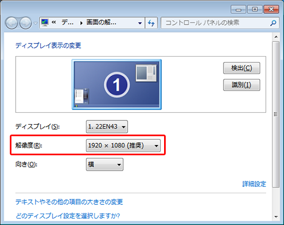Select the デ... breadcrumb item
This screenshot has height=225, width=284.
click(68, 22)
